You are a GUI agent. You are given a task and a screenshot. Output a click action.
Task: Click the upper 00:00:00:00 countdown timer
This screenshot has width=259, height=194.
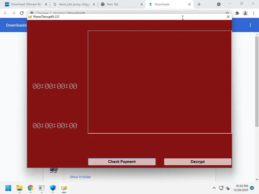[55, 86]
